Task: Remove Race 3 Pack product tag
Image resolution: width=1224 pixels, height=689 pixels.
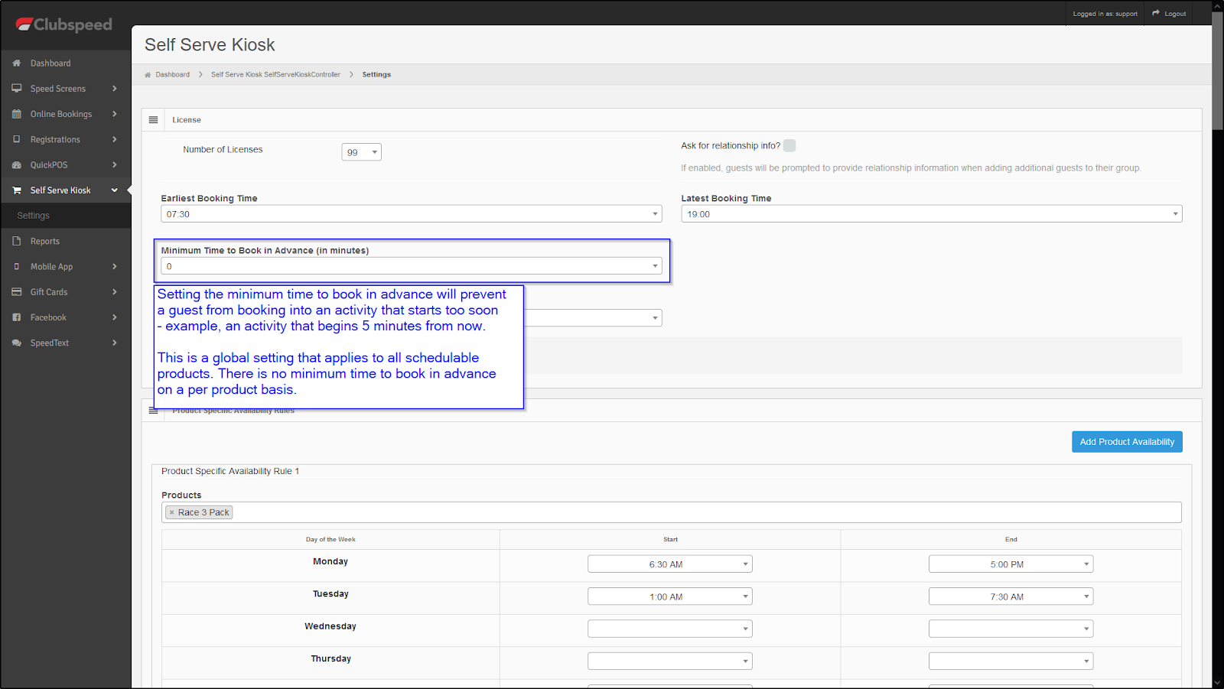Action: 172,512
